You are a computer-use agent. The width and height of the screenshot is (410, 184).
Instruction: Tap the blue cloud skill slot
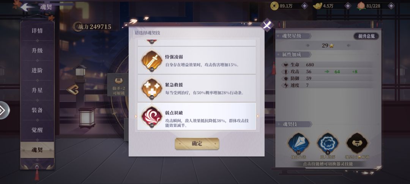328,143
